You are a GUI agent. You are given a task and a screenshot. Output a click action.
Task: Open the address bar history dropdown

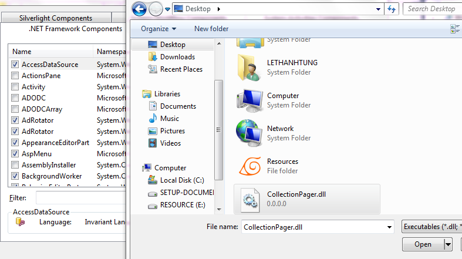click(x=378, y=9)
